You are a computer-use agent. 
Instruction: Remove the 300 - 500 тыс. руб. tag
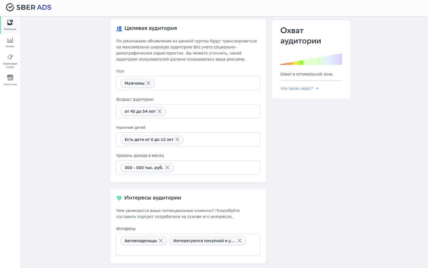167,168
